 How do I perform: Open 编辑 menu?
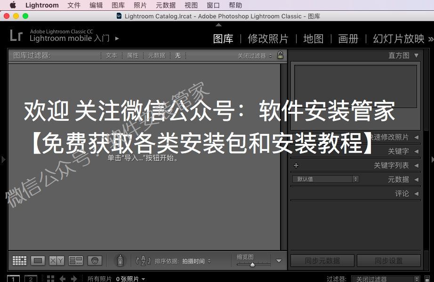[96, 5]
